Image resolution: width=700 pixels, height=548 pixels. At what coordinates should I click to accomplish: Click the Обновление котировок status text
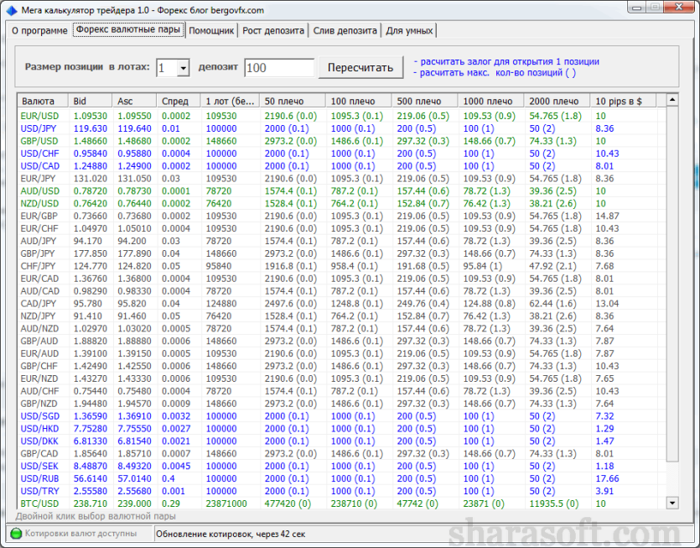(231, 534)
